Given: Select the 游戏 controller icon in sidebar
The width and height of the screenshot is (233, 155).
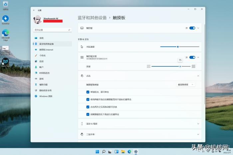Looking at the screenshot, I should pyautogui.click(x=36, y=79).
